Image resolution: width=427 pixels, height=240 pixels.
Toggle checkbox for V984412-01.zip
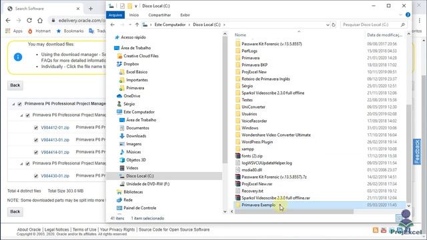36,127
